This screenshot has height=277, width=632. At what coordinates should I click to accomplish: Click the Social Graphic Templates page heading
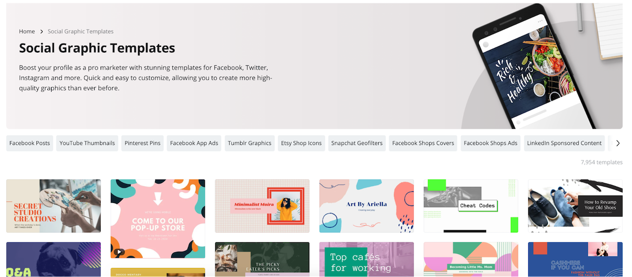tap(97, 48)
